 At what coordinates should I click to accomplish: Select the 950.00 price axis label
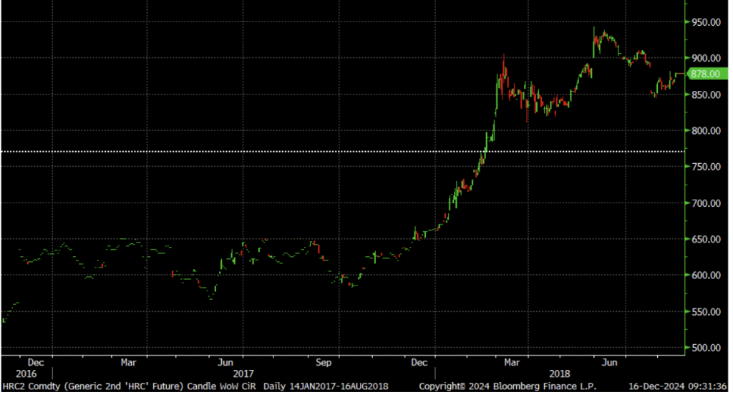click(x=704, y=23)
